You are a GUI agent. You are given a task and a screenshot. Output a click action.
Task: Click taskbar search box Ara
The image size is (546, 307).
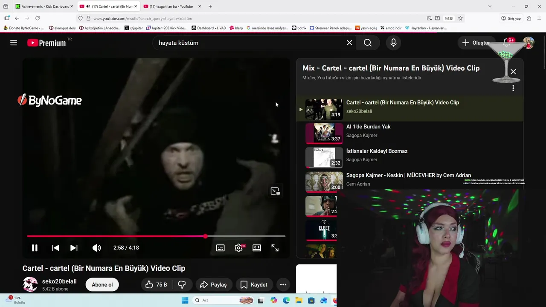224,300
